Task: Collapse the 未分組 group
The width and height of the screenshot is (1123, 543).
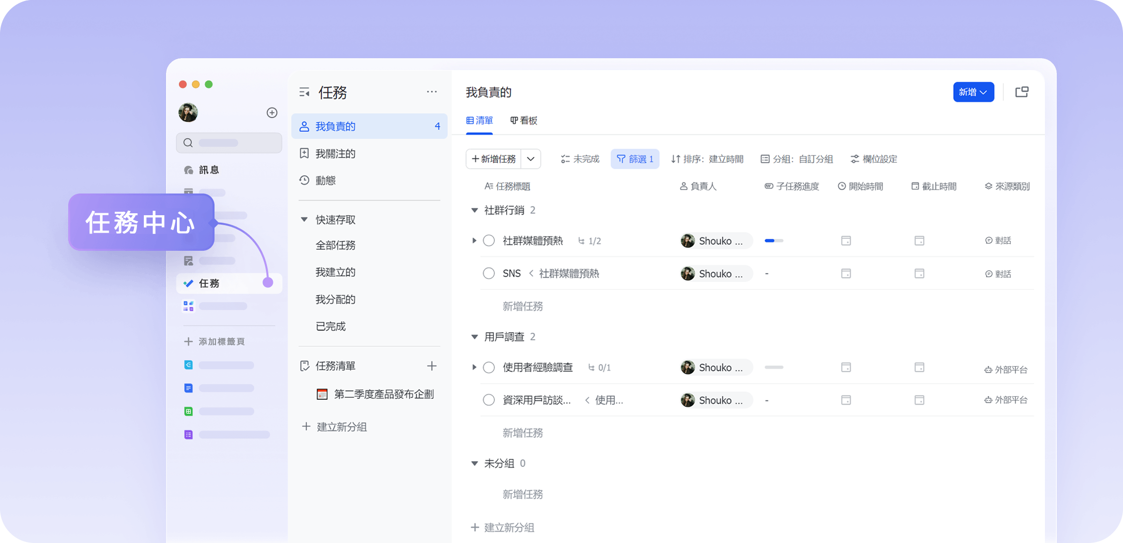Action: pyautogui.click(x=475, y=463)
